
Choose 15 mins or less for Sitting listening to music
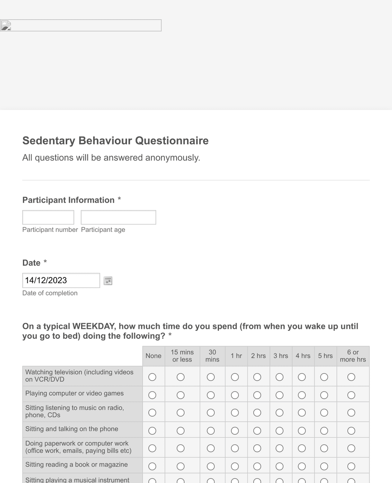tap(181, 412)
